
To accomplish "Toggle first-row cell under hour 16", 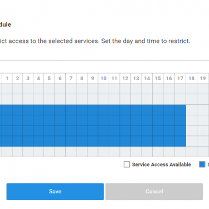I will coord(169,89).
